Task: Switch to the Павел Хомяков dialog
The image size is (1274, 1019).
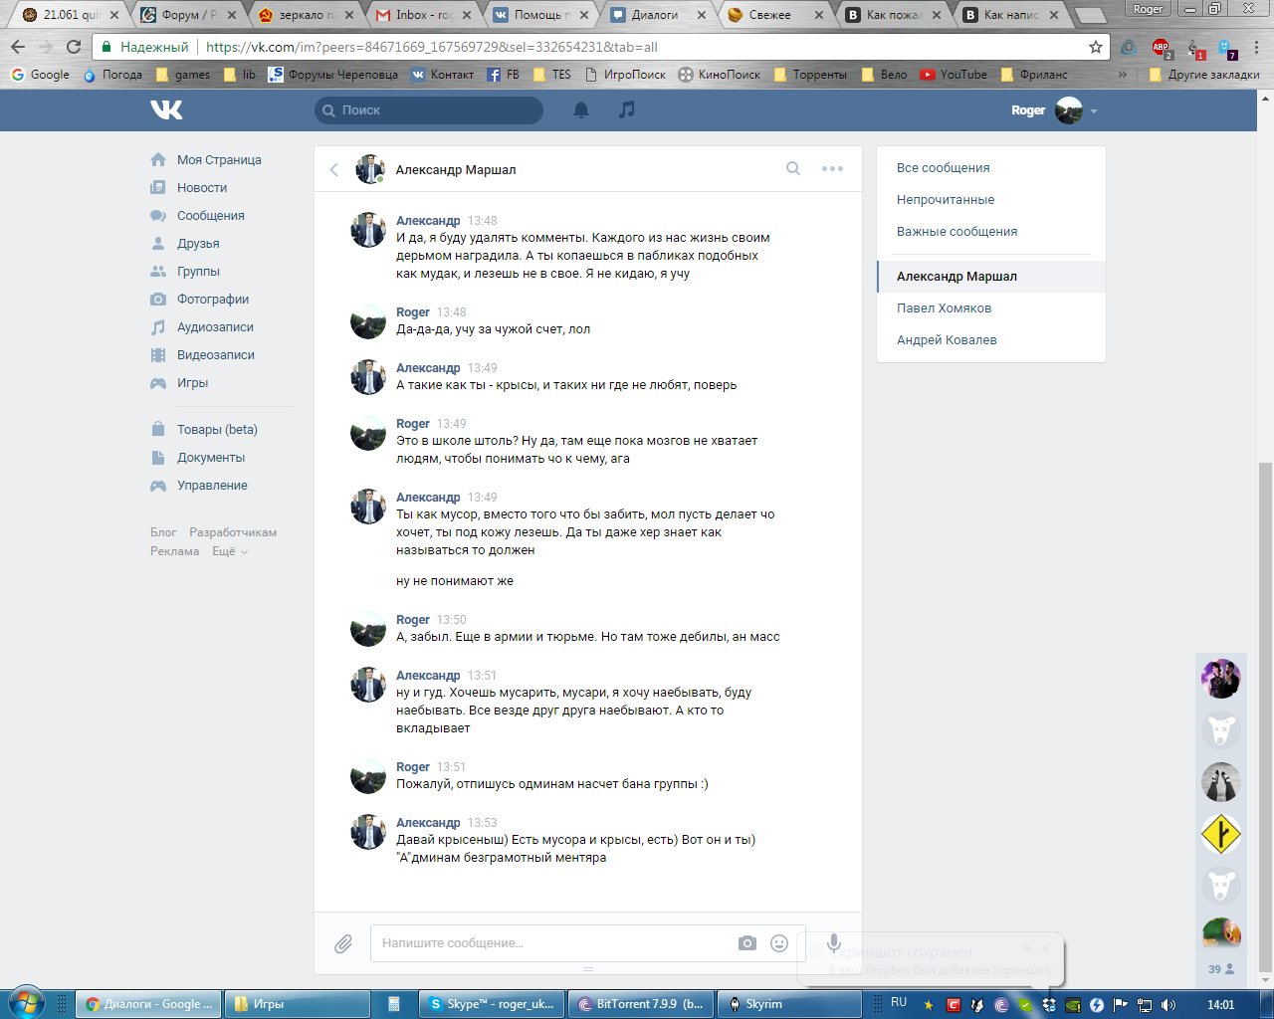Action: pyautogui.click(x=944, y=308)
